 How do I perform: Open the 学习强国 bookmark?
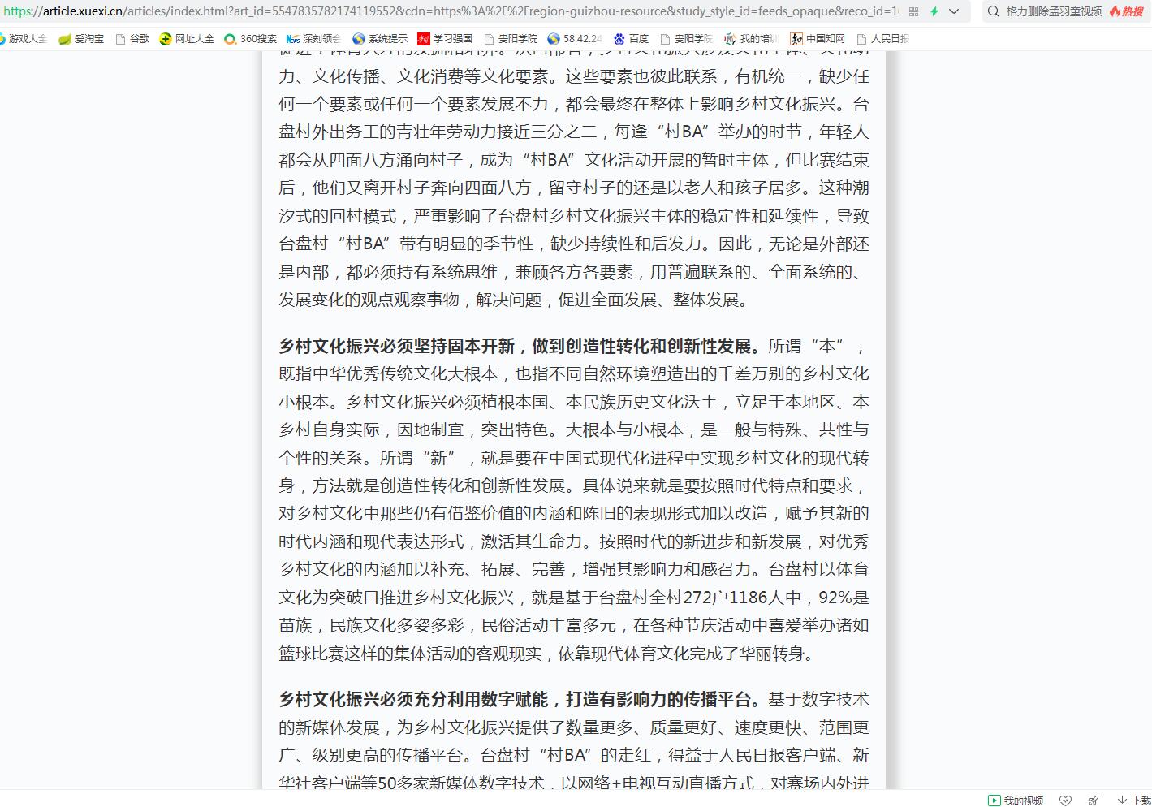coord(445,38)
